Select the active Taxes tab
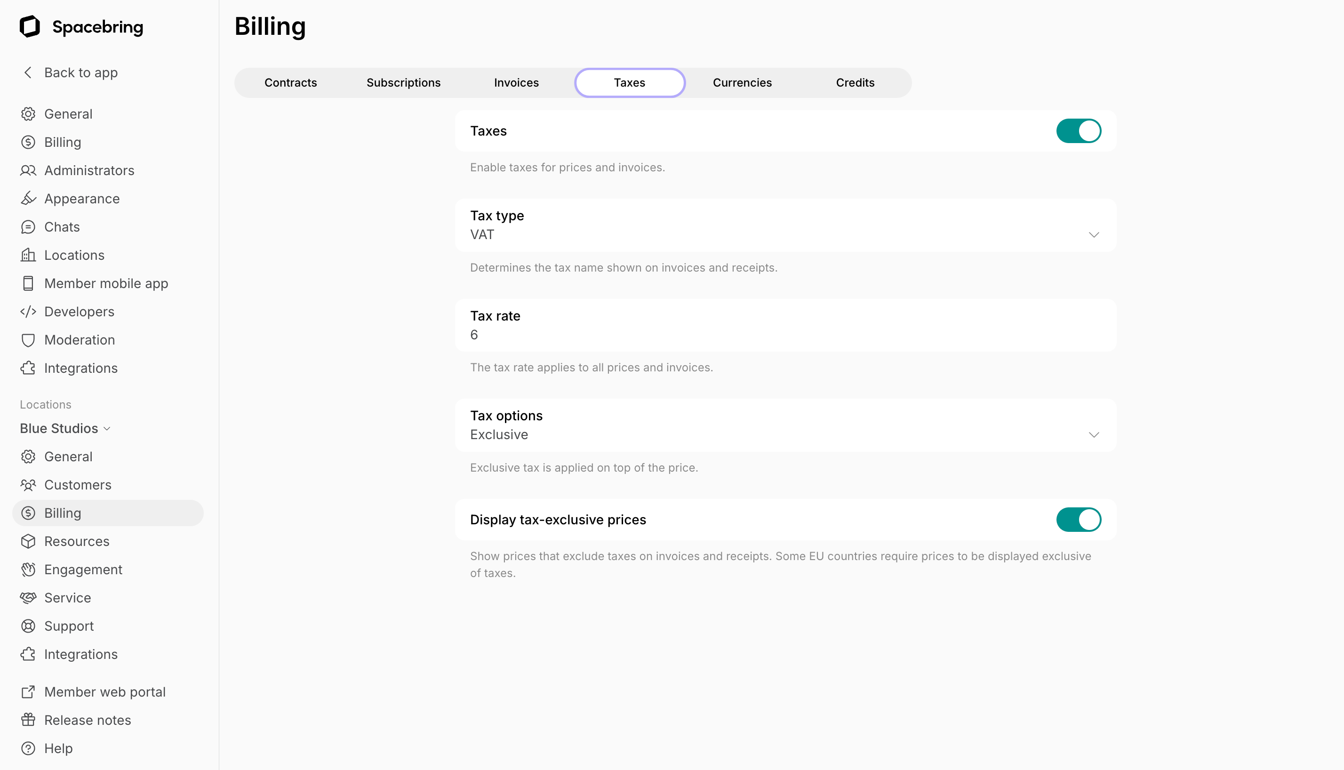Image resolution: width=1344 pixels, height=770 pixels. 630,82
